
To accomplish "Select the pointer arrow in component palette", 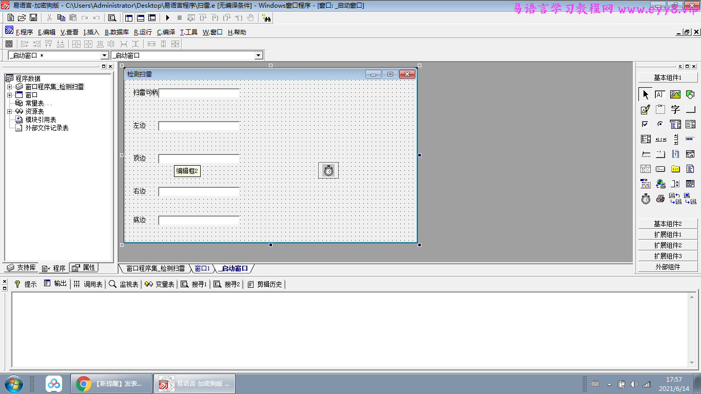I will (646, 94).
